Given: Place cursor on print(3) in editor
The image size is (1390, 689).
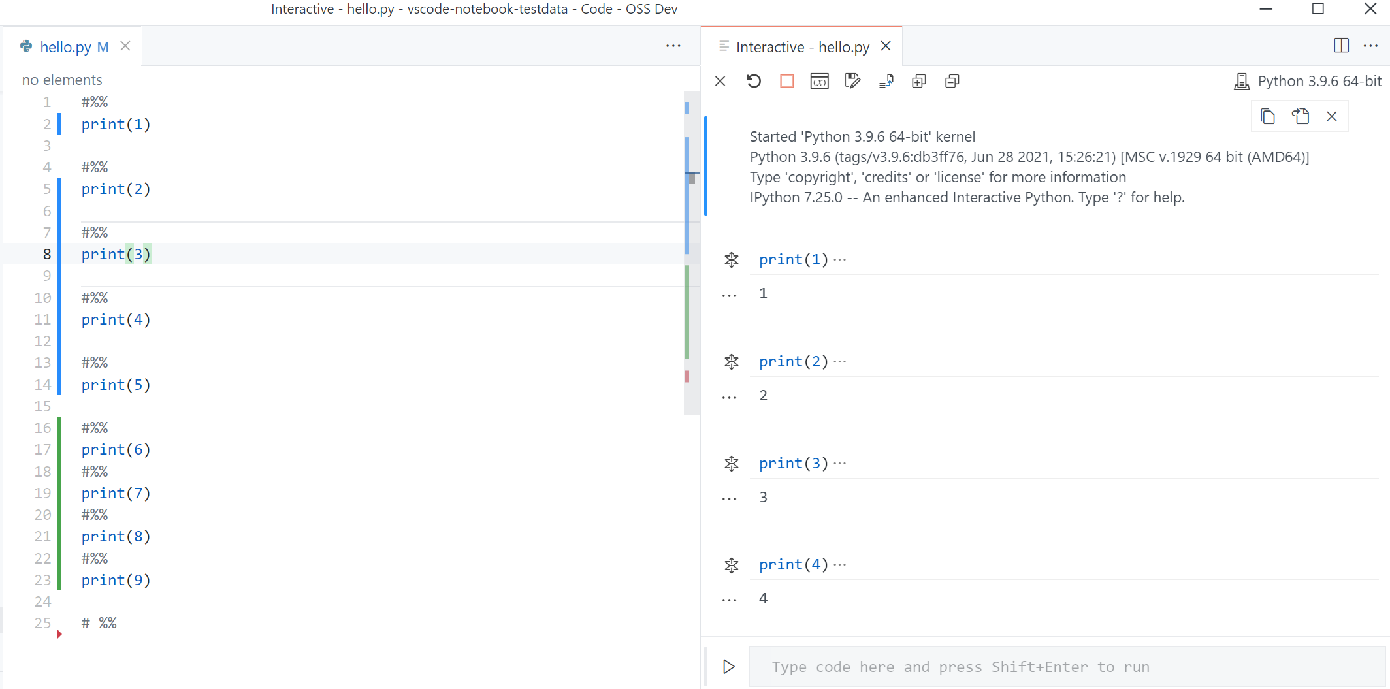Looking at the screenshot, I should (116, 254).
